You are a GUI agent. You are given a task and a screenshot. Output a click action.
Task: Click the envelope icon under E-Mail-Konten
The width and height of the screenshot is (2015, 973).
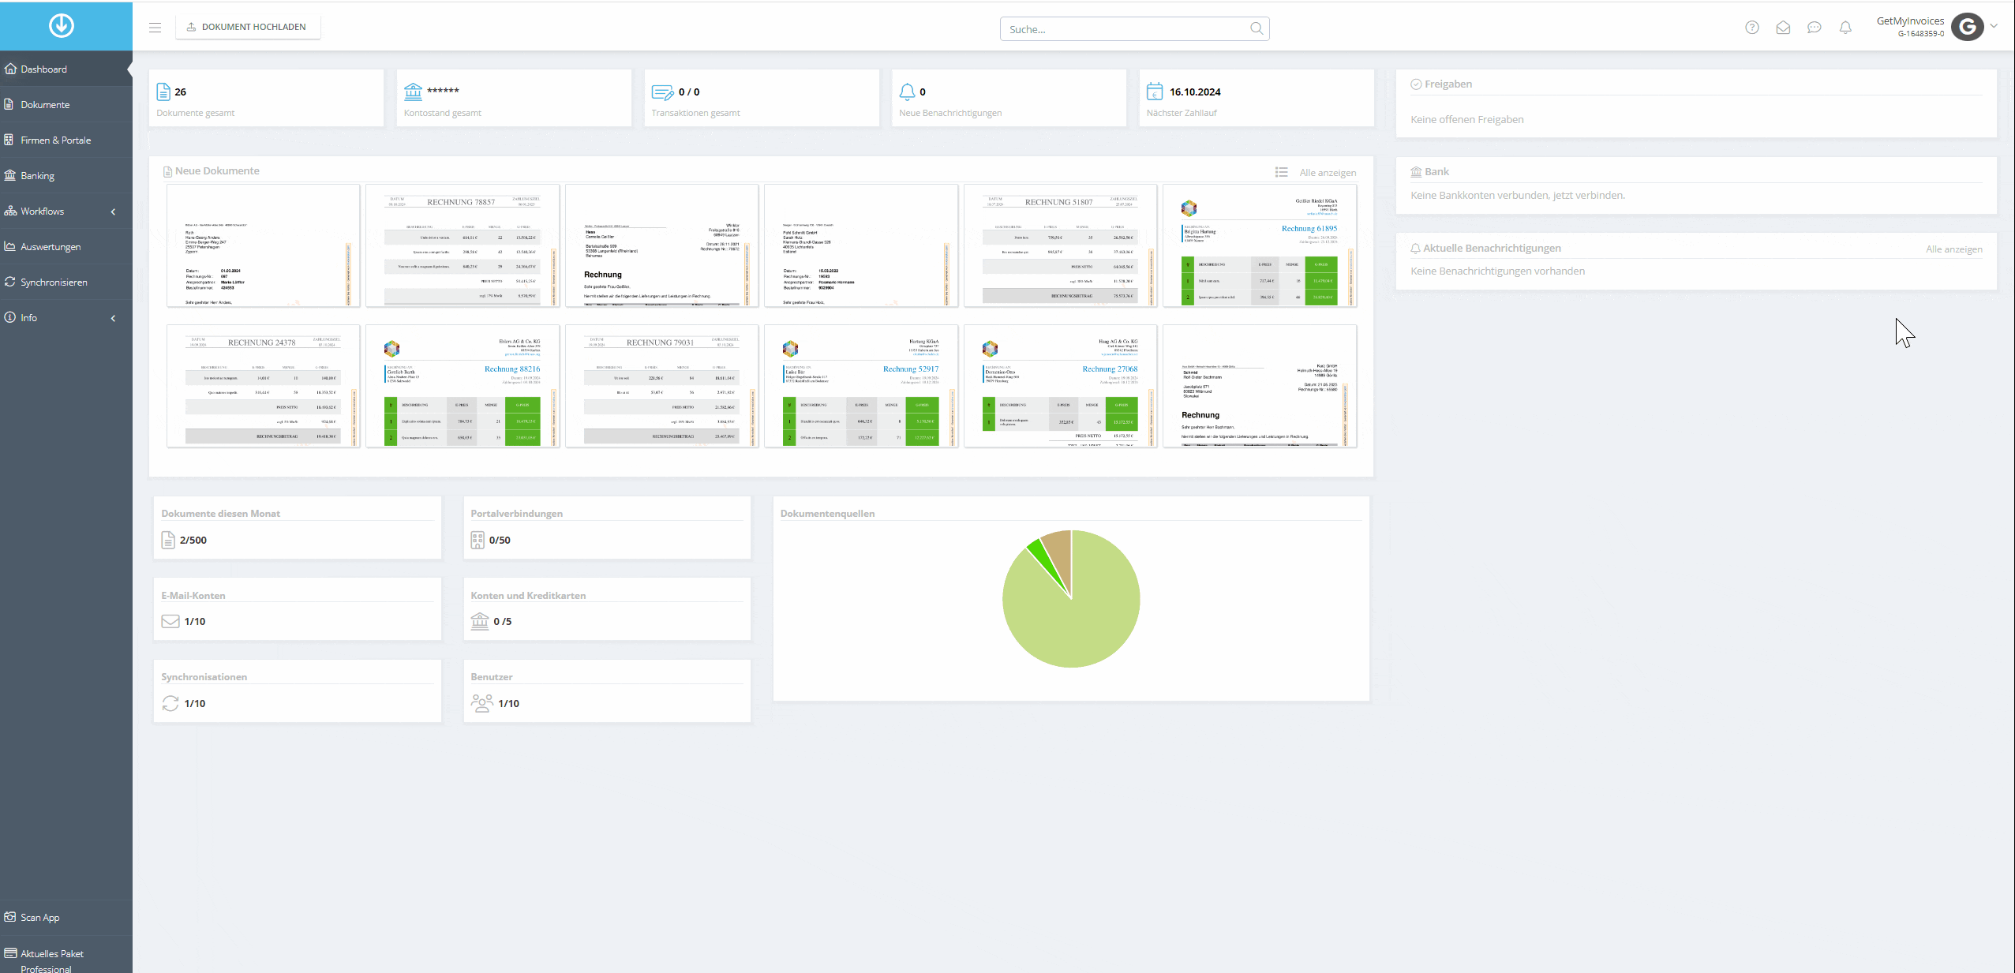click(x=170, y=621)
